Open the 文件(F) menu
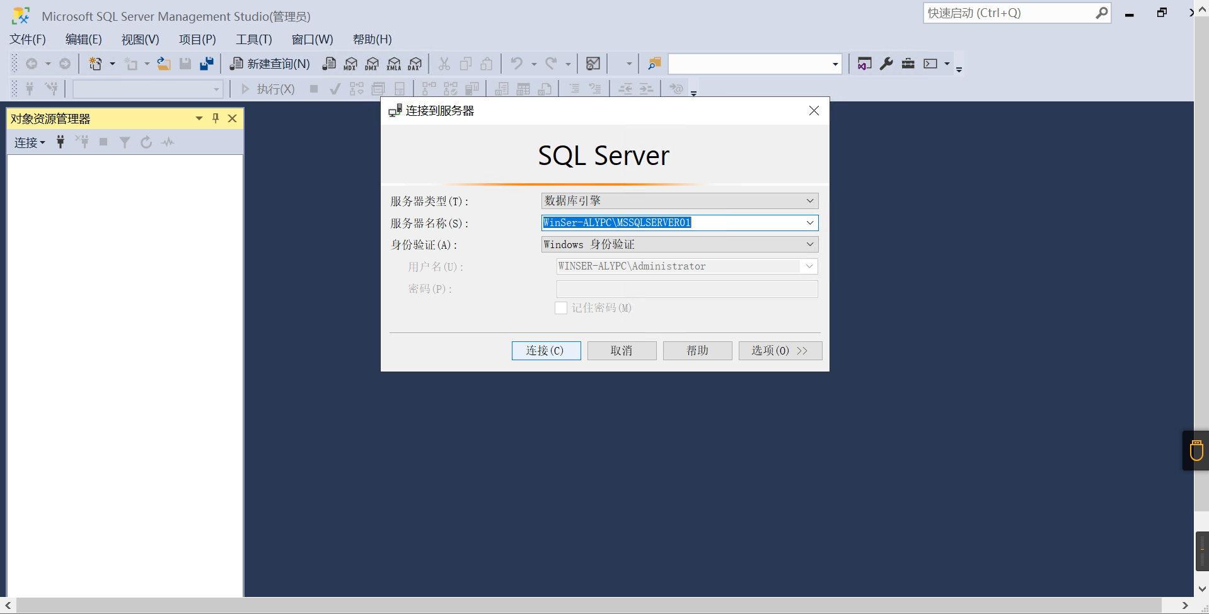 click(x=28, y=40)
